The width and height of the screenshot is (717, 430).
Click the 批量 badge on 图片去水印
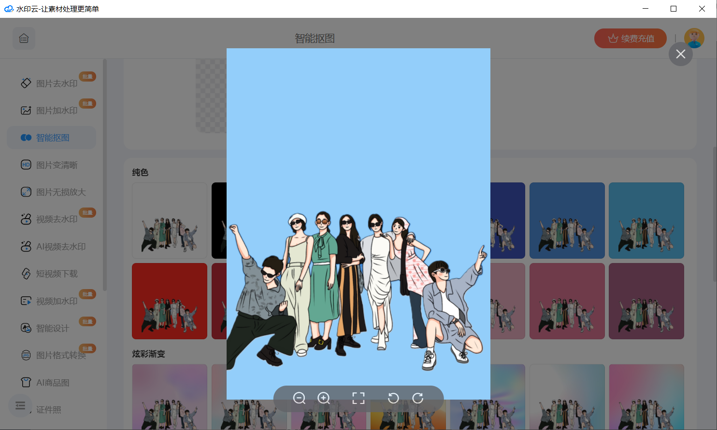[x=87, y=76]
